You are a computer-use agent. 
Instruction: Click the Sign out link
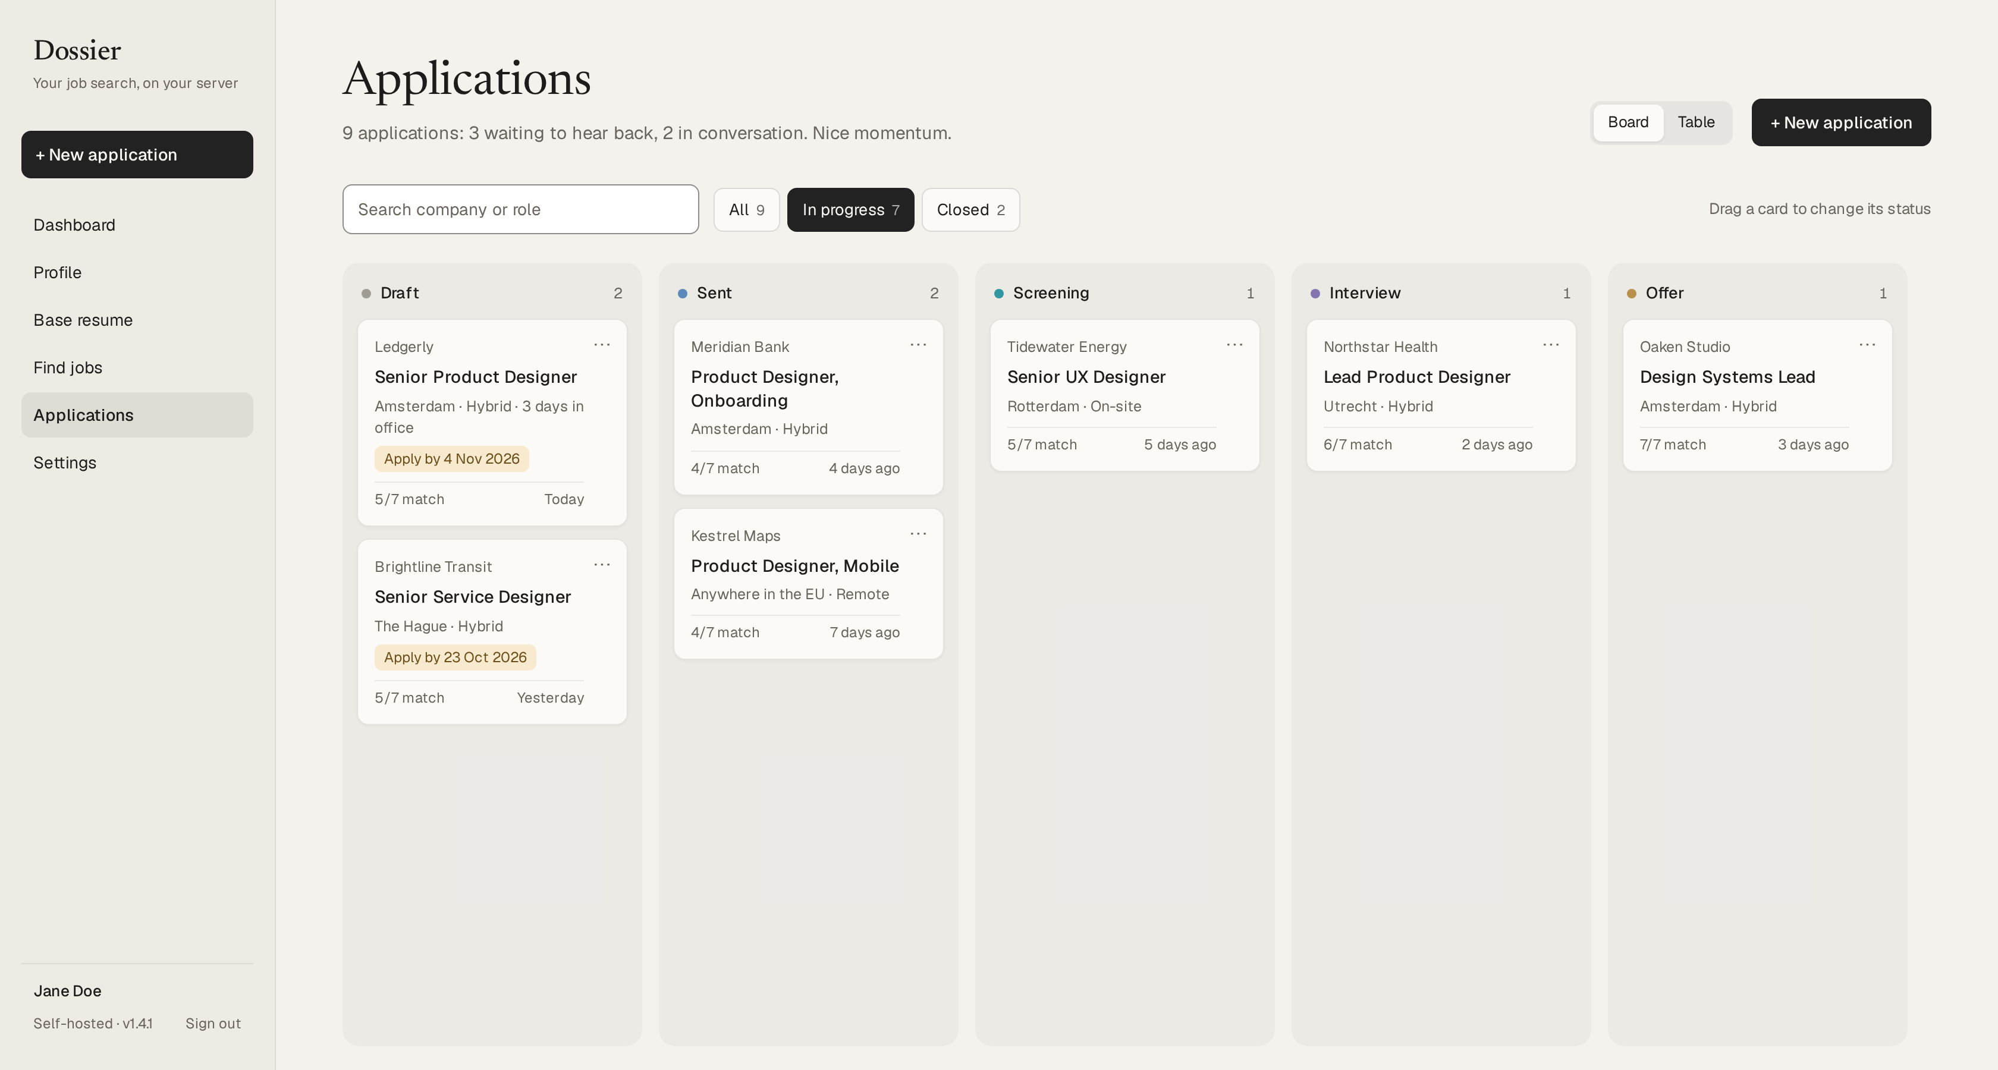point(212,1024)
